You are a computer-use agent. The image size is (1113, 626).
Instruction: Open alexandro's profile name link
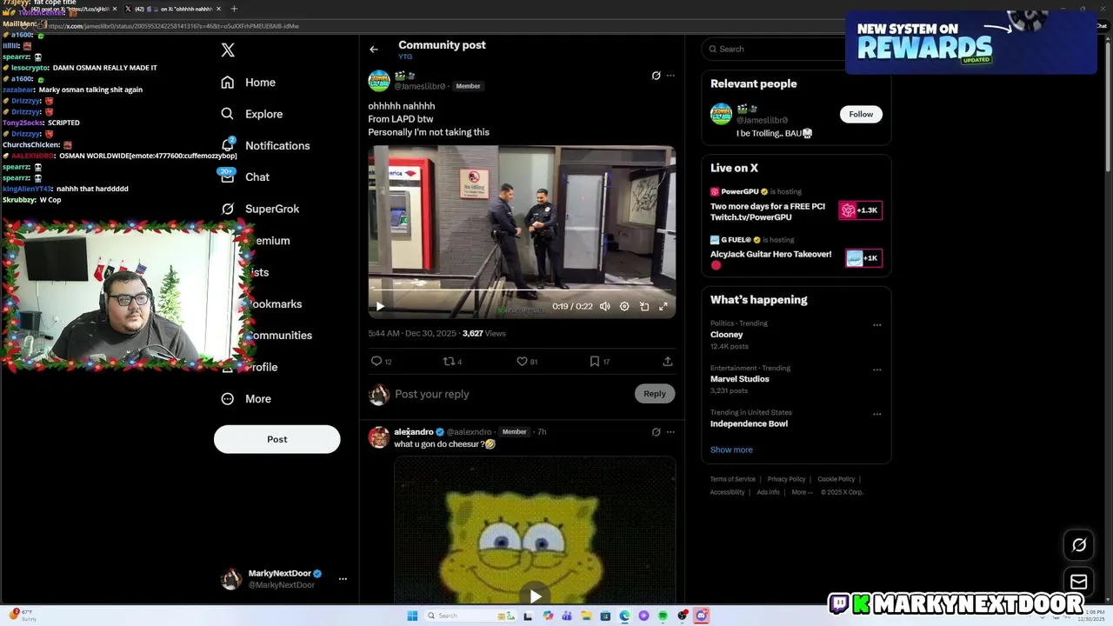[x=413, y=432]
